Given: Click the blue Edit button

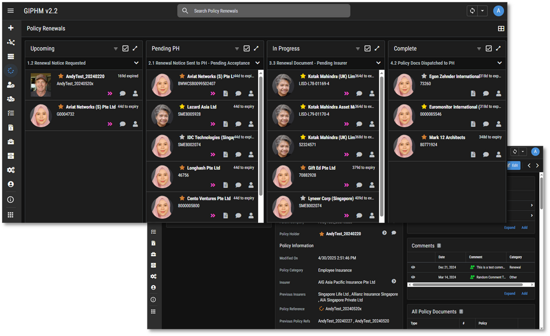Looking at the screenshot, I should pos(513,166).
